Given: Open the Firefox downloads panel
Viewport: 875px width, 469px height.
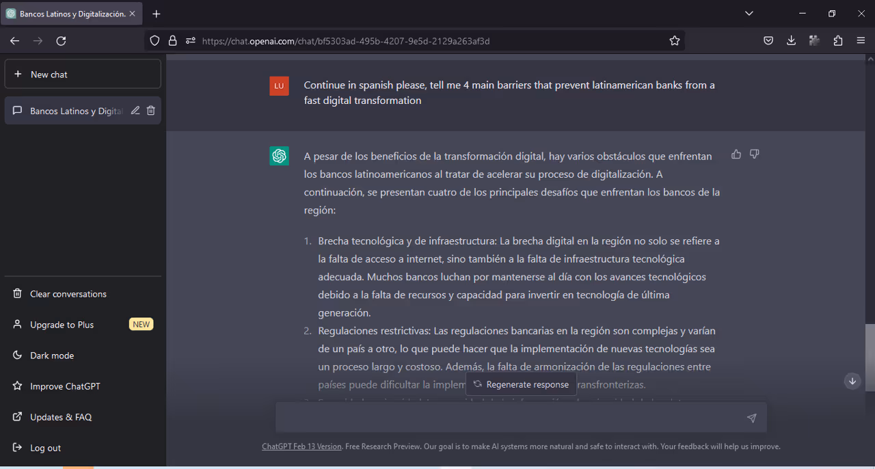Looking at the screenshot, I should click(791, 41).
